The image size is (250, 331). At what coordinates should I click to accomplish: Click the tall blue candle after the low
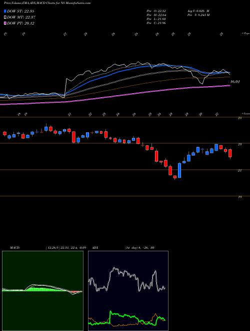(x=179, y=171)
